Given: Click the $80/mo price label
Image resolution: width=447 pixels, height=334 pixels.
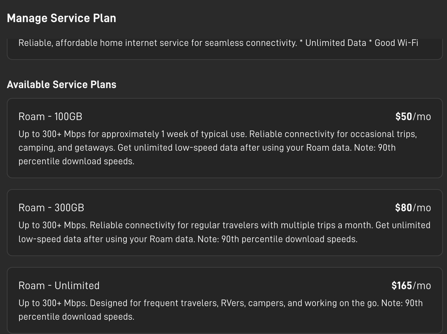Looking at the screenshot, I should point(413,208).
